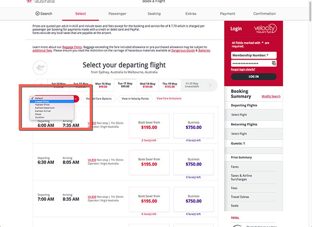
Task: Click the Price Summary heading
Action: (x=241, y=157)
